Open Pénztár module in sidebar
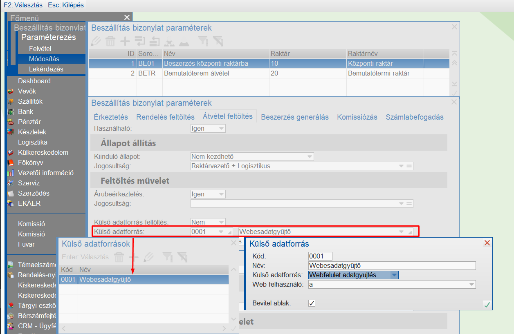 [x=29, y=122]
